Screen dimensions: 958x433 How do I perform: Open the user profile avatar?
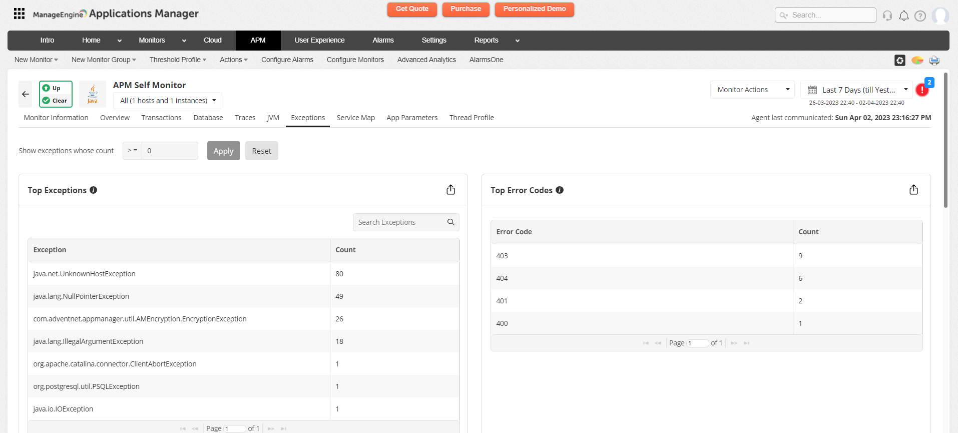(940, 16)
